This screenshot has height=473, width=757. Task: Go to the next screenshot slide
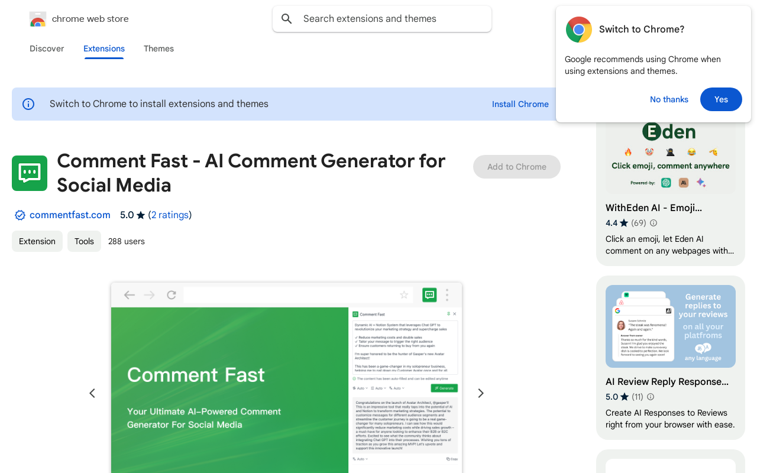481,393
